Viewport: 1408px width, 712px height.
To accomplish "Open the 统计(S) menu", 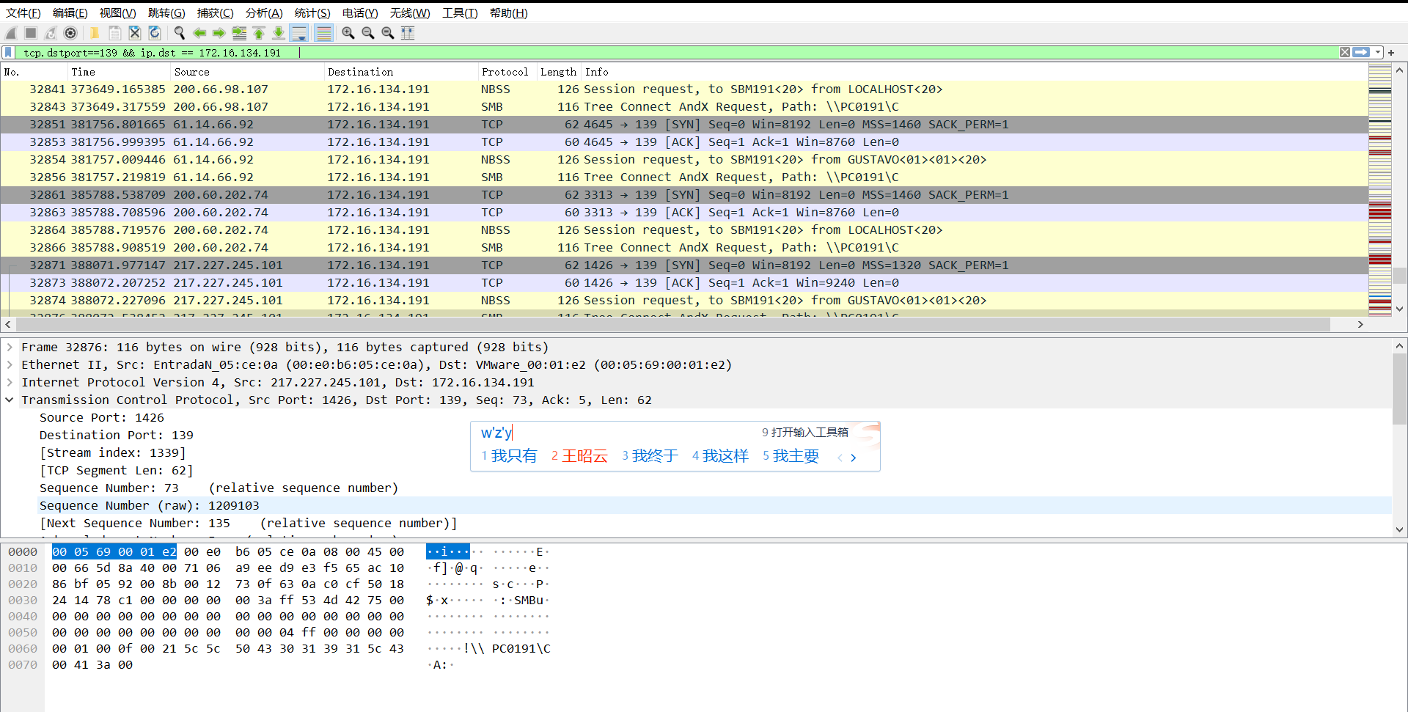I will click(x=312, y=12).
